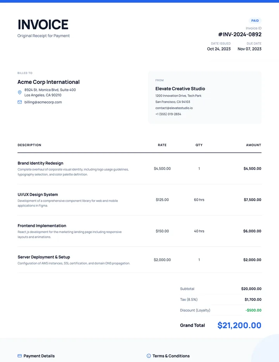
Task: Click the FROM label in the sender card
Action: (x=159, y=80)
